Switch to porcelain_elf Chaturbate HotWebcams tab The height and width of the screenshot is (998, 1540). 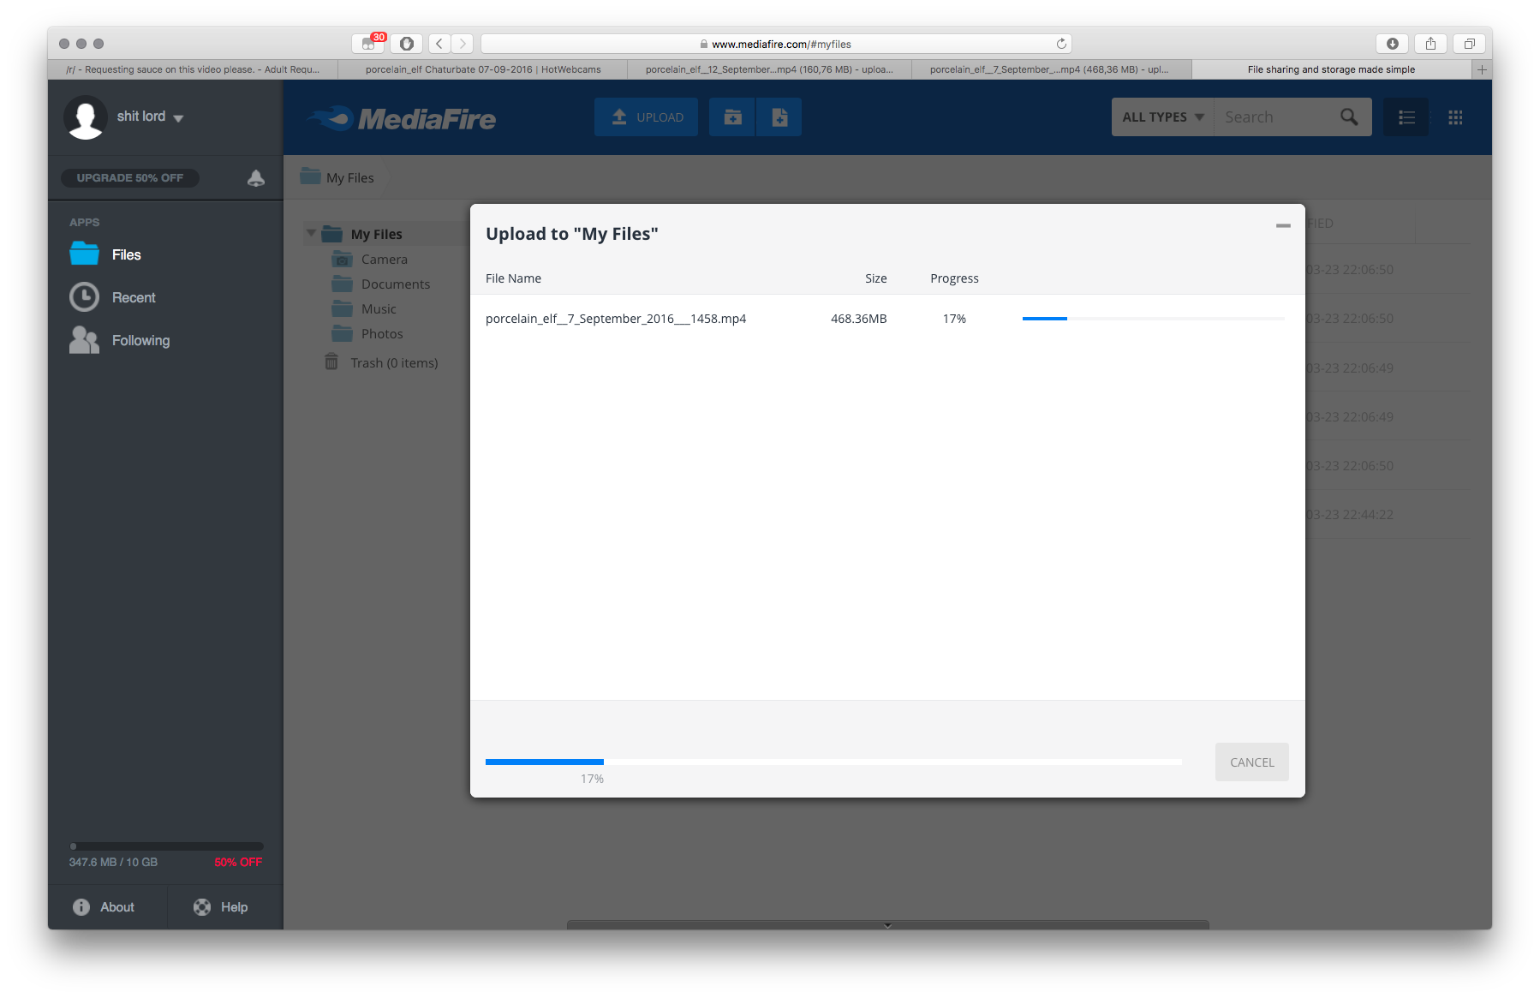click(x=483, y=69)
